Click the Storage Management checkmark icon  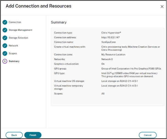point(5,30)
